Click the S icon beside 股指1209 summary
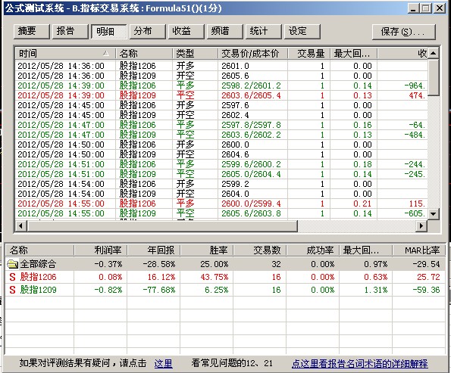 pos(12,290)
